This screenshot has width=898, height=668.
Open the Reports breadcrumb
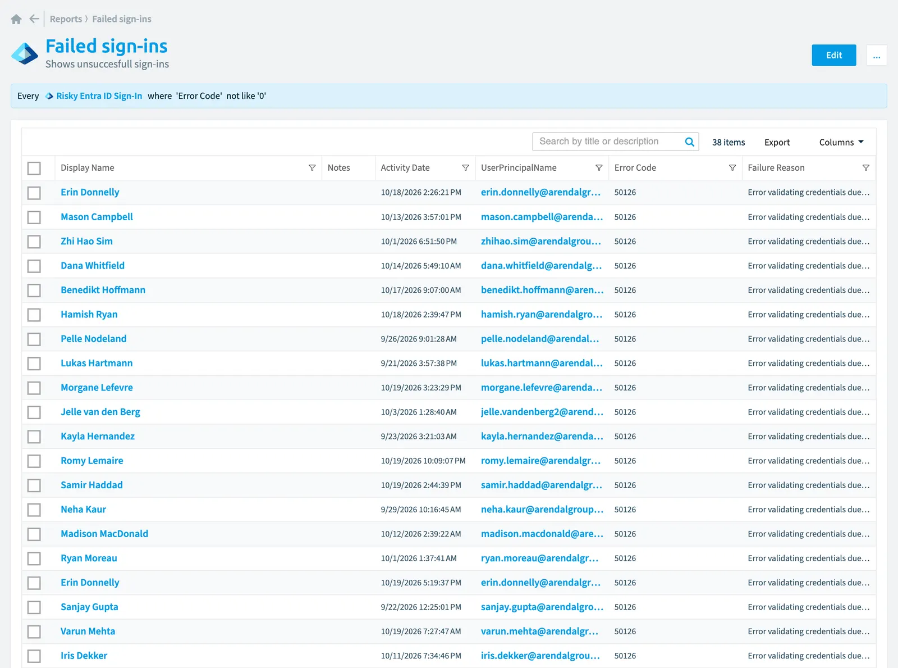66,19
